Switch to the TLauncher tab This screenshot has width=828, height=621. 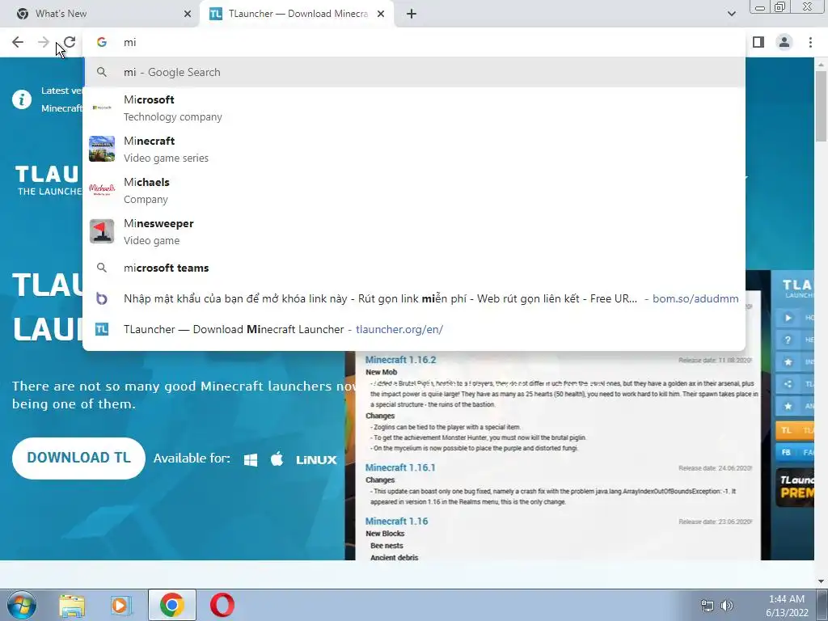[x=296, y=14]
